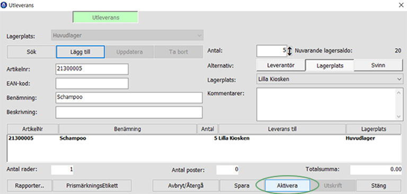Open the disabled Huvudlager Lagerplats dropdown
Screen dimensions: 407x194
(127, 36)
